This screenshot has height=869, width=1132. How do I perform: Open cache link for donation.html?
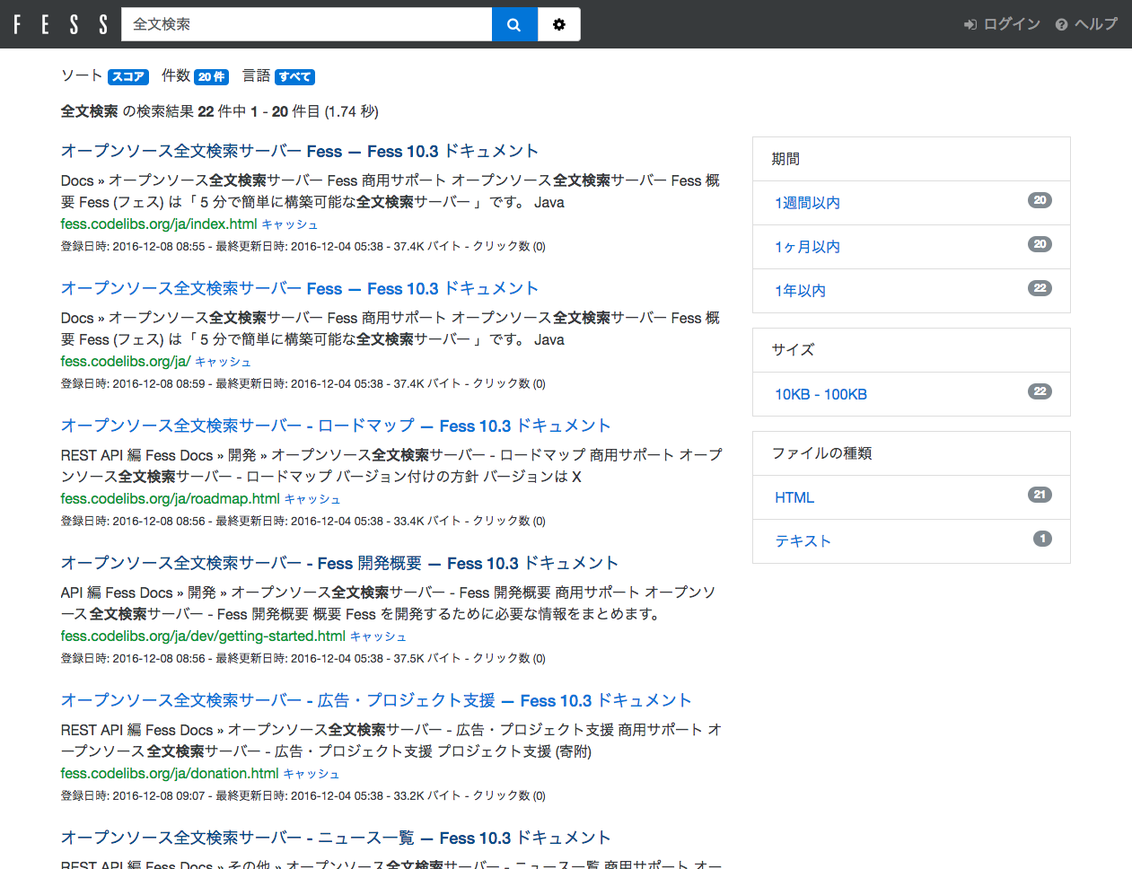312,774
